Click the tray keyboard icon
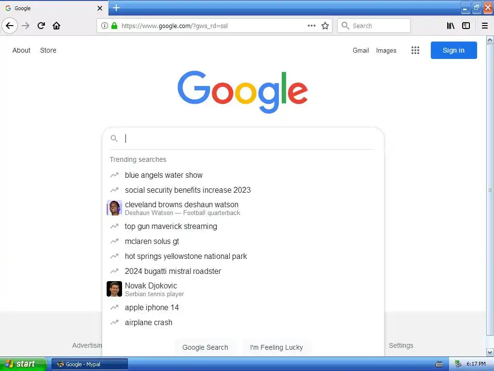Screen dimensions: 494x371 coord(439,364)
